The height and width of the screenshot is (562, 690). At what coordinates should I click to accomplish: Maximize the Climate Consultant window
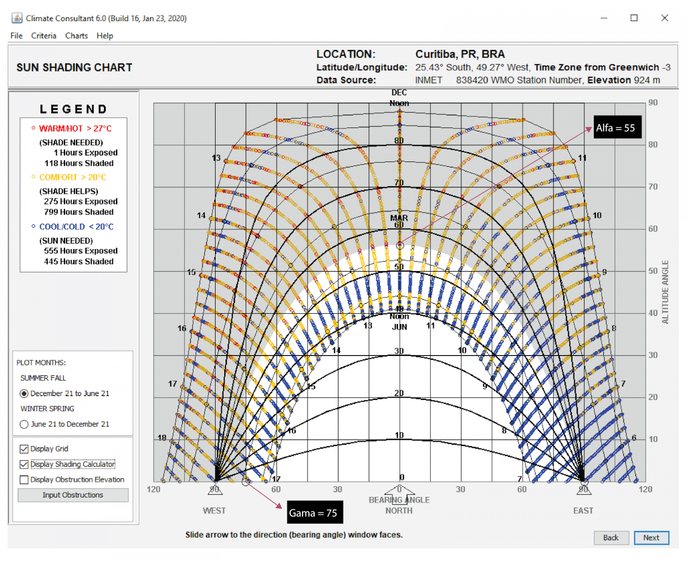pos(634,18)
